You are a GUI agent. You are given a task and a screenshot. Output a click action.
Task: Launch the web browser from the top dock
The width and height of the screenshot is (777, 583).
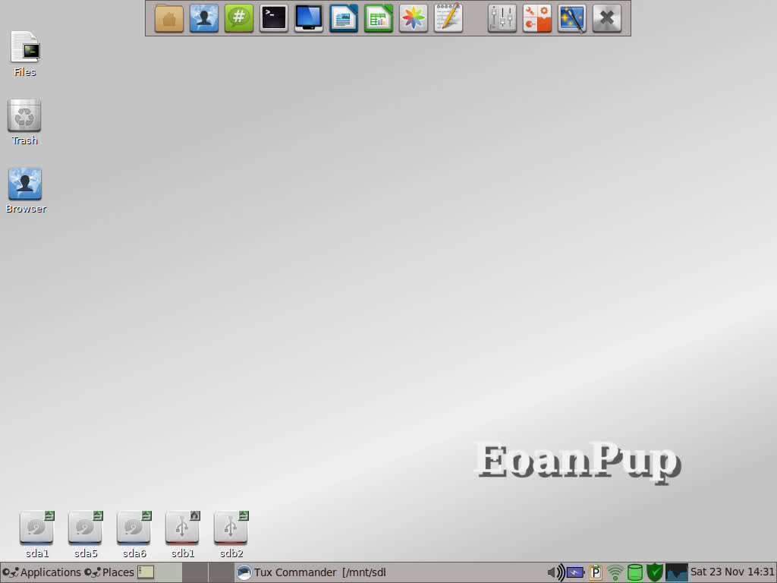[x=203, y=18]
